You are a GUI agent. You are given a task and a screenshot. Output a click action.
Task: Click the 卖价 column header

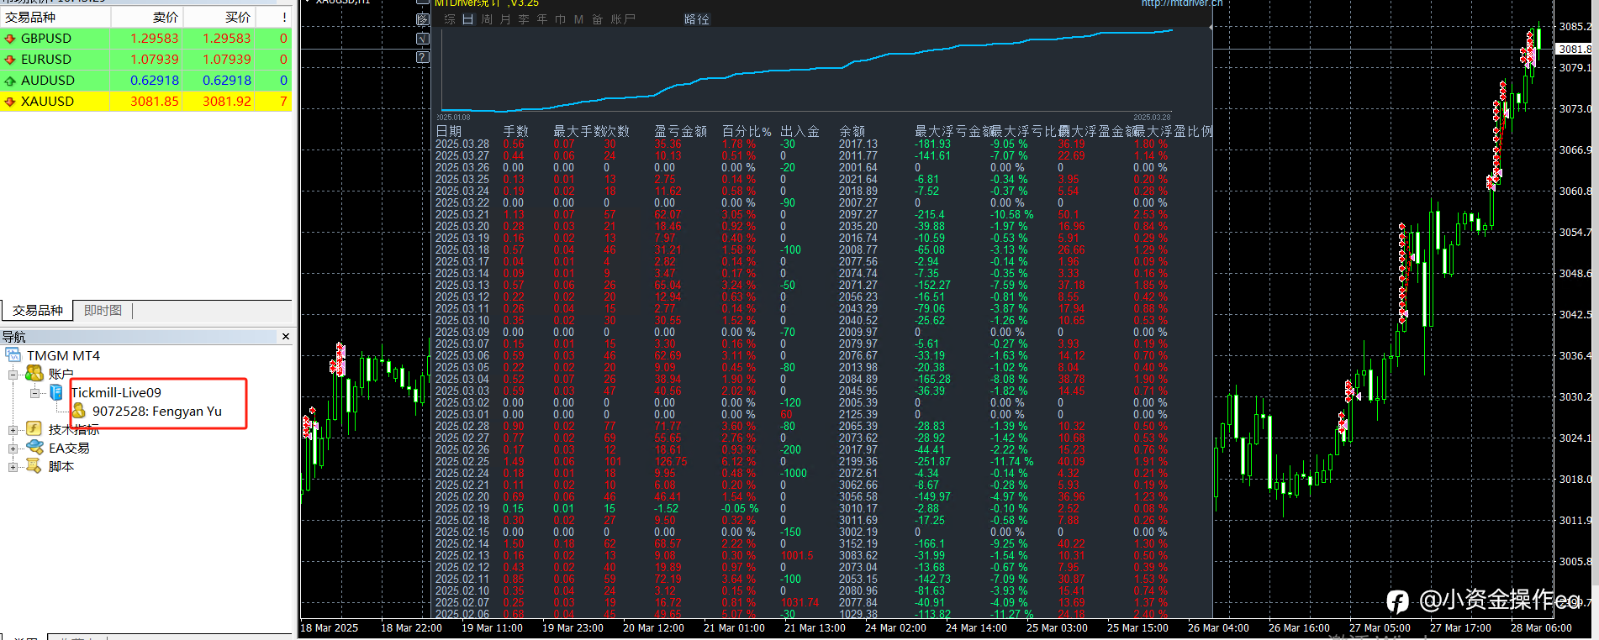tap(146, 17)
